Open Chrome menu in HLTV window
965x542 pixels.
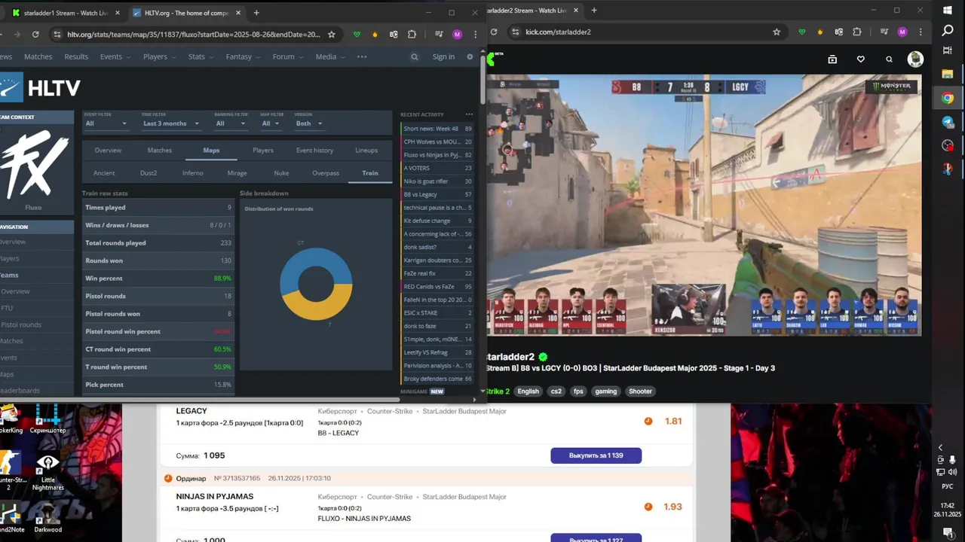coord(475,35)
